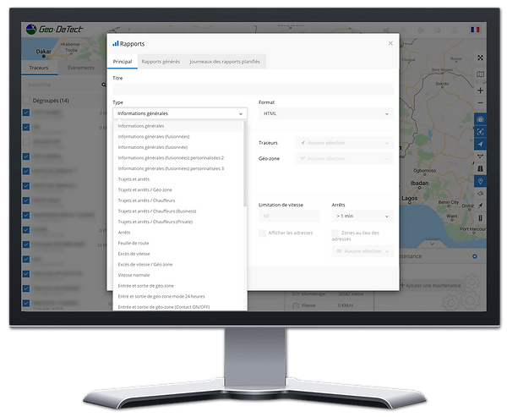507x417 pixels.
Task: Click the French flag language selector
Action: (x=475, y=30)
